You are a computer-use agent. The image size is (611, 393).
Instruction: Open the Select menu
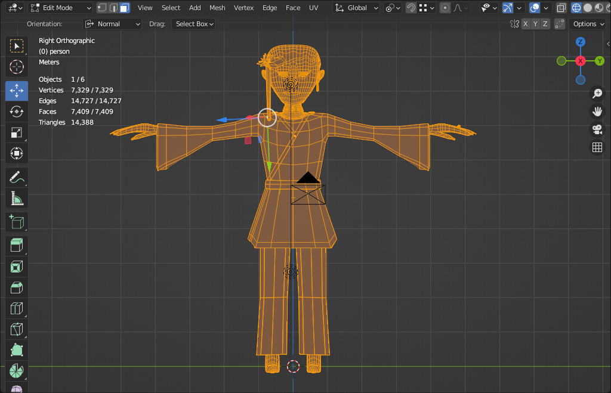[171, 8]
